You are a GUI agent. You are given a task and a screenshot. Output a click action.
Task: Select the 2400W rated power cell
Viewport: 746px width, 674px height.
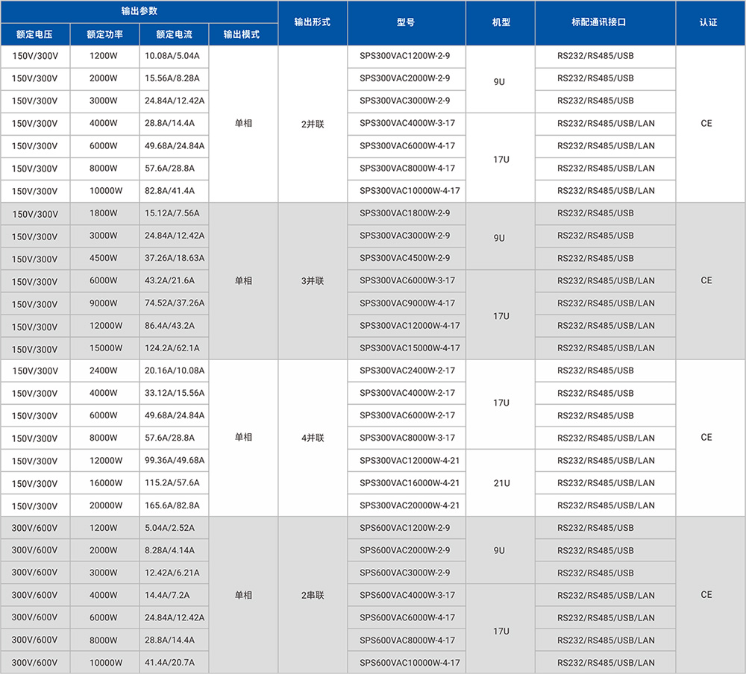104,371
